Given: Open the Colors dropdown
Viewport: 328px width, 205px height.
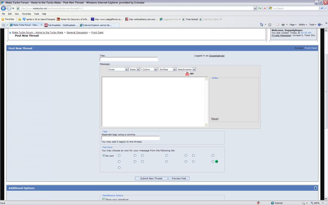Looking at the screenshot, I should [149, 69].
